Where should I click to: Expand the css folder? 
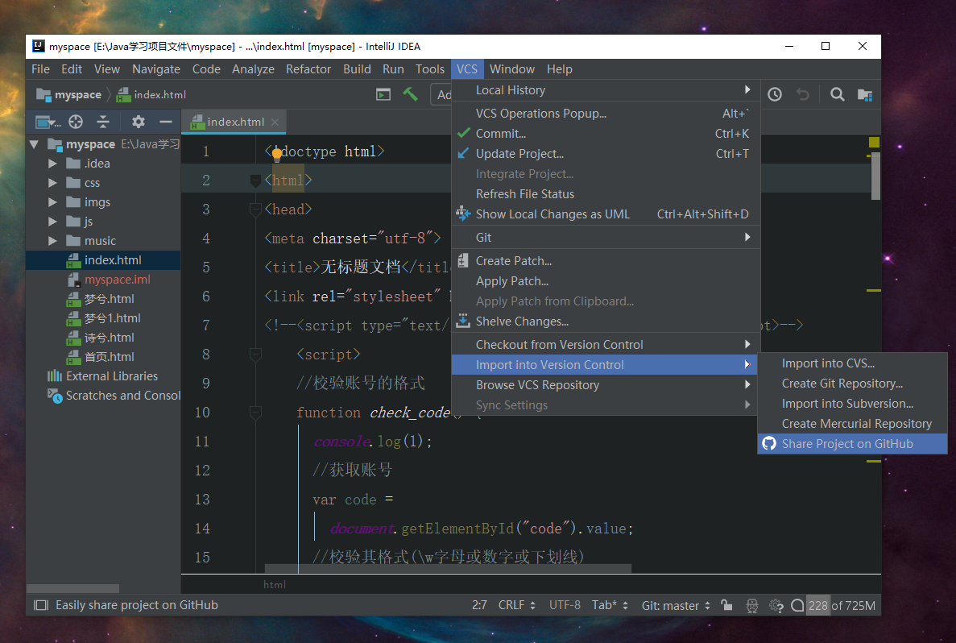point(52,183)
